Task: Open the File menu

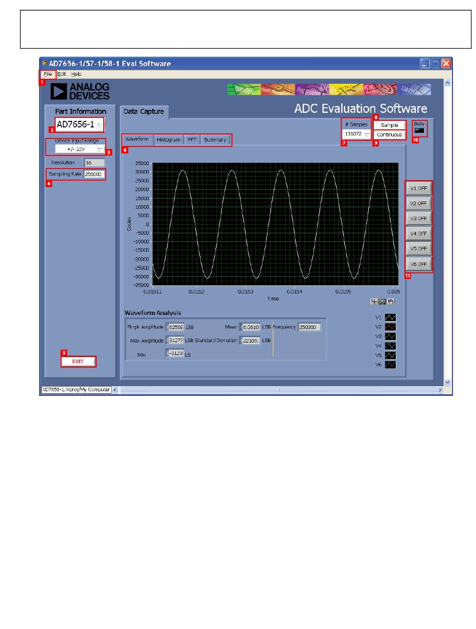Action: click(48, 74)
